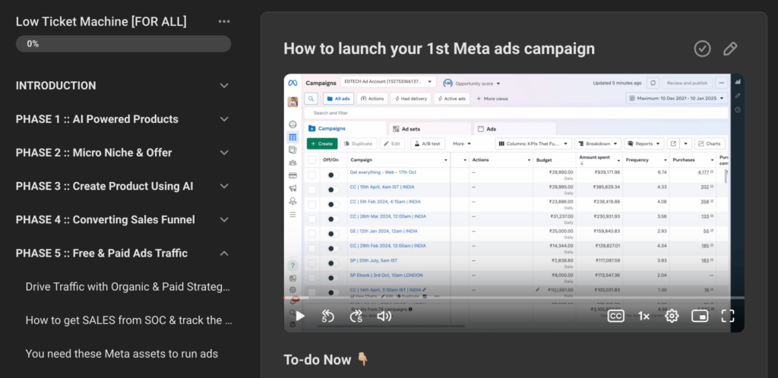This screenshot has height=378, width=778.
Task: Expand PHASE 1 :: AI Powered Products
Action: click(x=224, y=119)
